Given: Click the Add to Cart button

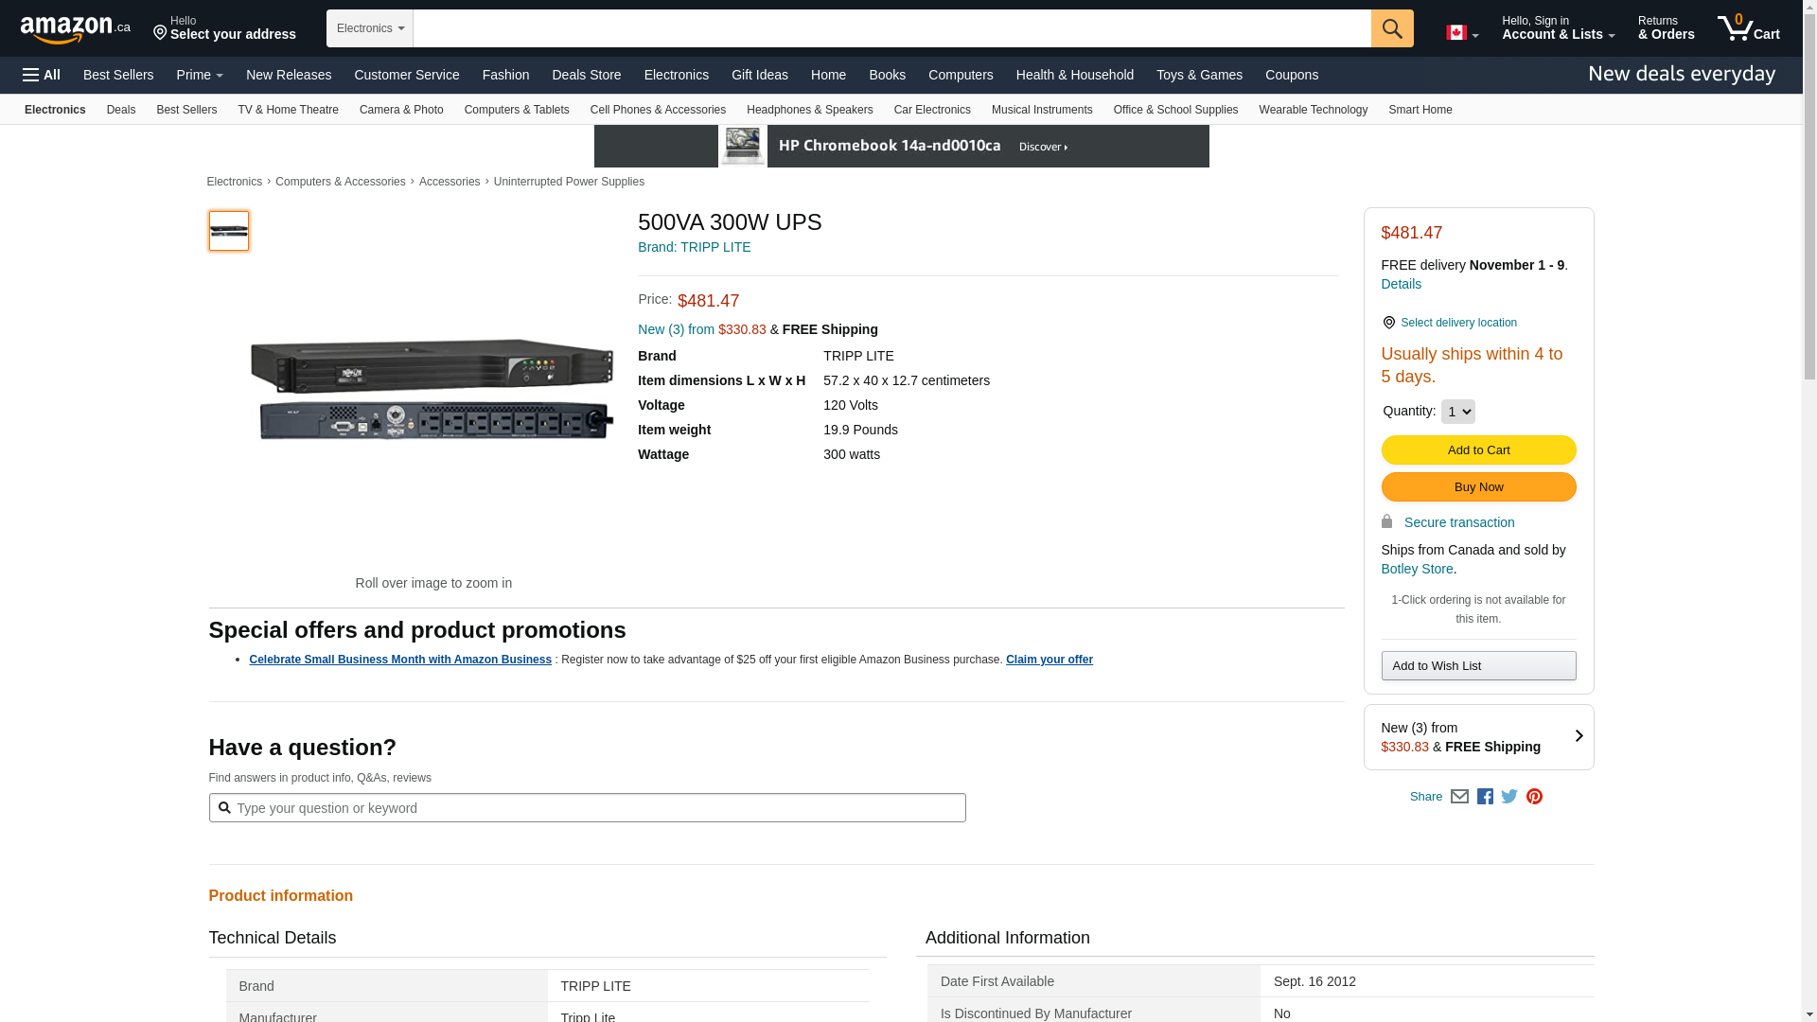Looking at the screenshot, I should point(1478,450).
